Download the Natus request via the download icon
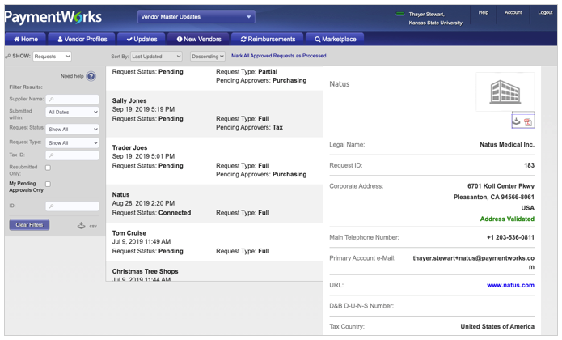Viewport: 562px width, 340px height. (516, 121)
